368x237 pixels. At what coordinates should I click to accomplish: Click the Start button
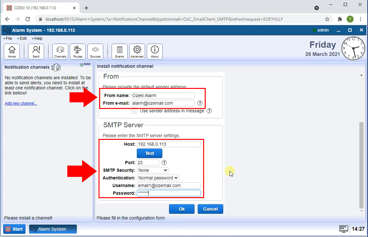click(14, 229)
